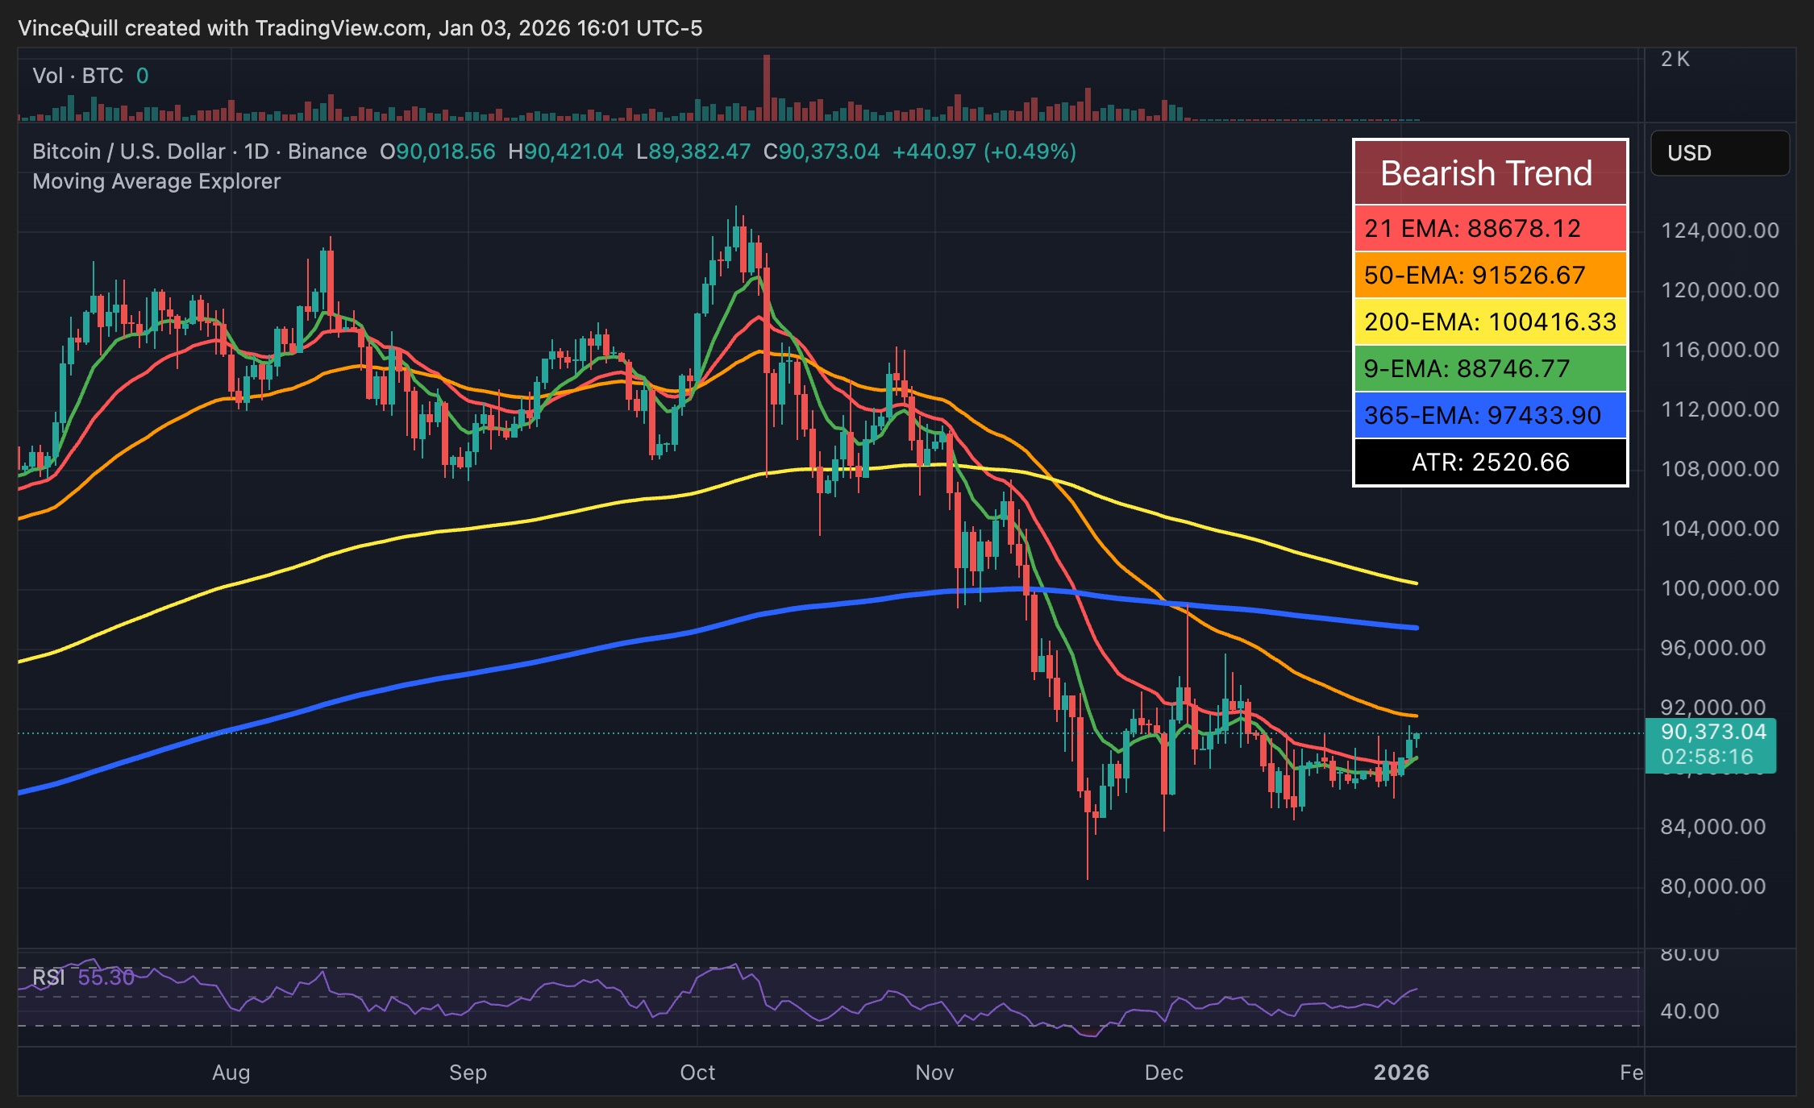Screen dimensions: 1814x1108
Task: Click the Nov label on time axis
Action: tap(934, 1073)
